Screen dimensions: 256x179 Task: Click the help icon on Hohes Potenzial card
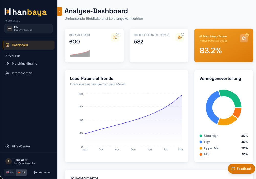tap(182, 35)
